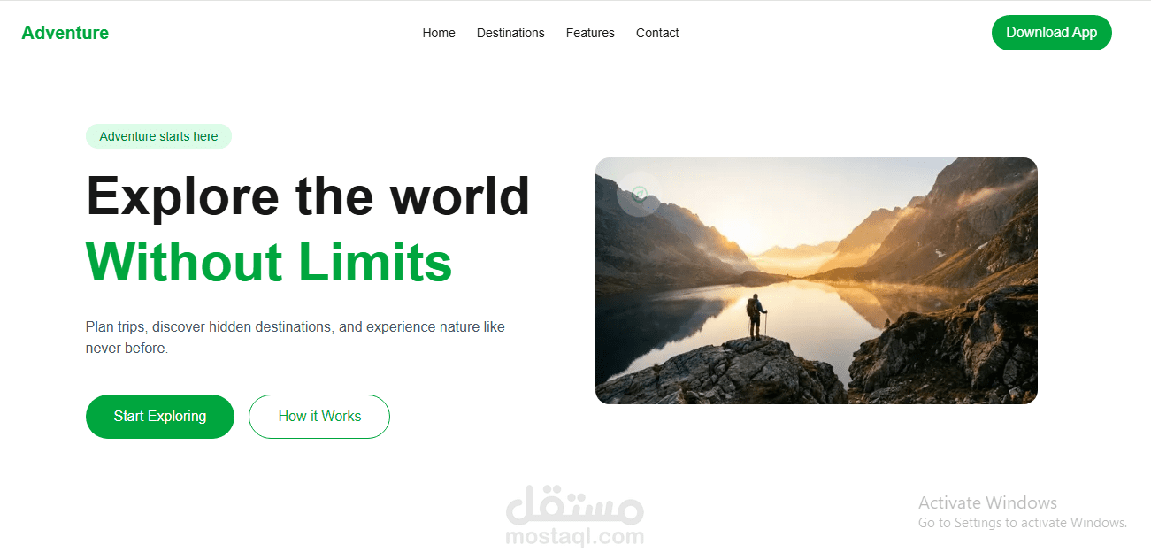This screenshot has height=560, width=1151.
Task: Click the Arabic mostaql watermark logo
Action: pyautogui.click(x=575, y=503)
